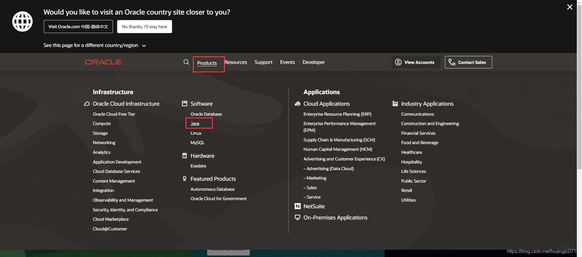Open the Public Sector link
This screenshot has width=582, height=257.
tap(413, 181)
